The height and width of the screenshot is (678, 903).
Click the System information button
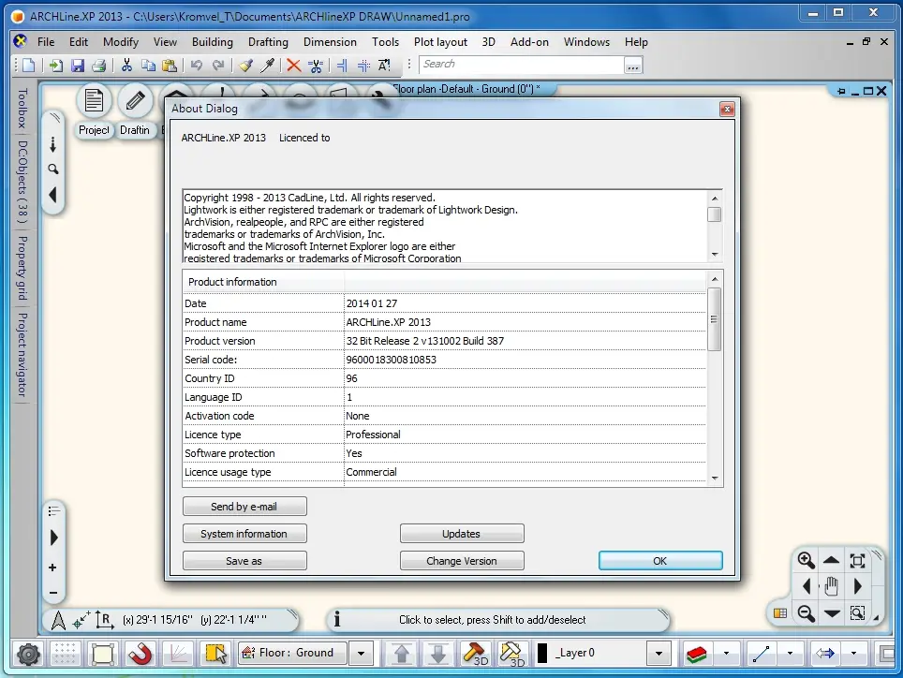click(x=244, y=534)
